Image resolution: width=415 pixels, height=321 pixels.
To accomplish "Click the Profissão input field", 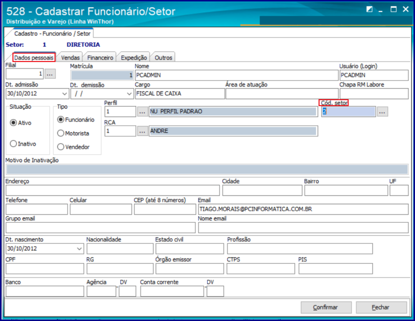I will (x=300, y=249).
